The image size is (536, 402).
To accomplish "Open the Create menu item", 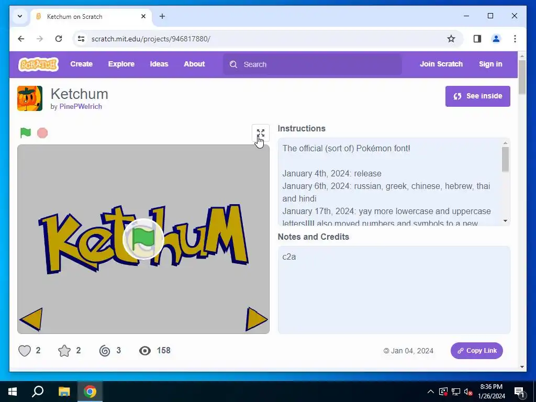I will tap(81, 64).
